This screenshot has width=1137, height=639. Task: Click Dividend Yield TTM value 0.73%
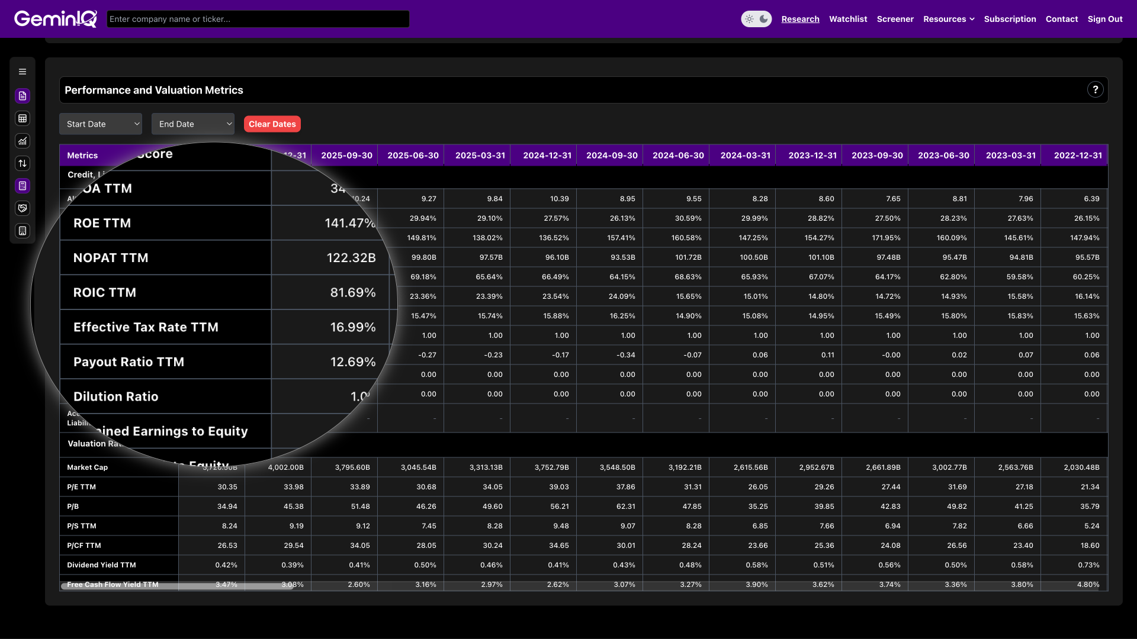pyautogui.click(x=1088, y=565)
